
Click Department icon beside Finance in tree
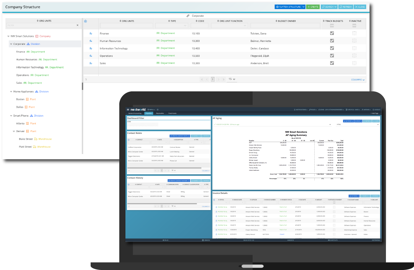(x=28, y=52)
